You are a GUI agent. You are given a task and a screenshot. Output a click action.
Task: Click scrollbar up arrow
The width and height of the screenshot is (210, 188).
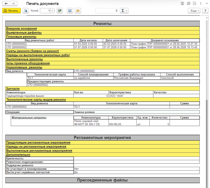207,18
